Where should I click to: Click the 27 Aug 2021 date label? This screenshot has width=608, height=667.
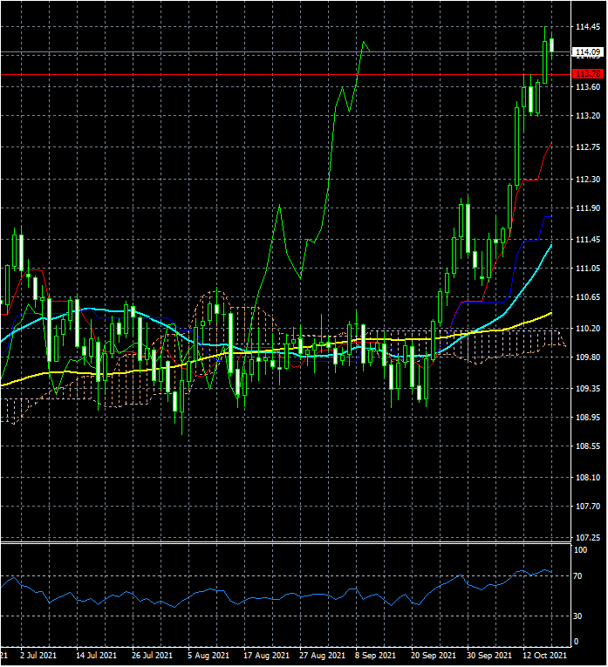[322, 656]
